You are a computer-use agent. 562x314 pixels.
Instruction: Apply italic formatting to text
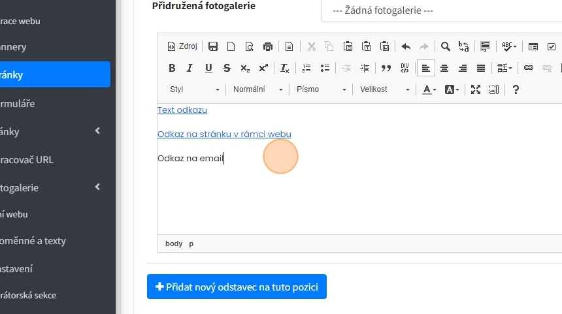pos(190,68)
